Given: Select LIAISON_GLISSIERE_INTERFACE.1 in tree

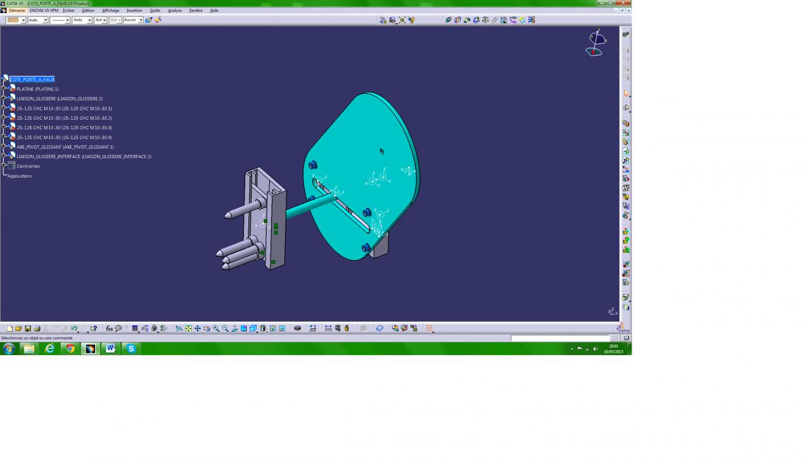Looking at the screenshot, I should (x=84, y=156).
